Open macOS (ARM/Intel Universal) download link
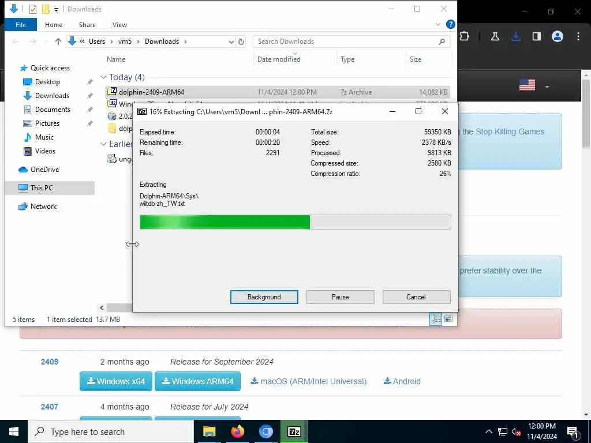This screenshot has height=443, width=591. pos(309,381)
